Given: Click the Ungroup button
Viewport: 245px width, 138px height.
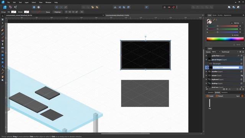Looking at the screenshot, I should 57,12.
